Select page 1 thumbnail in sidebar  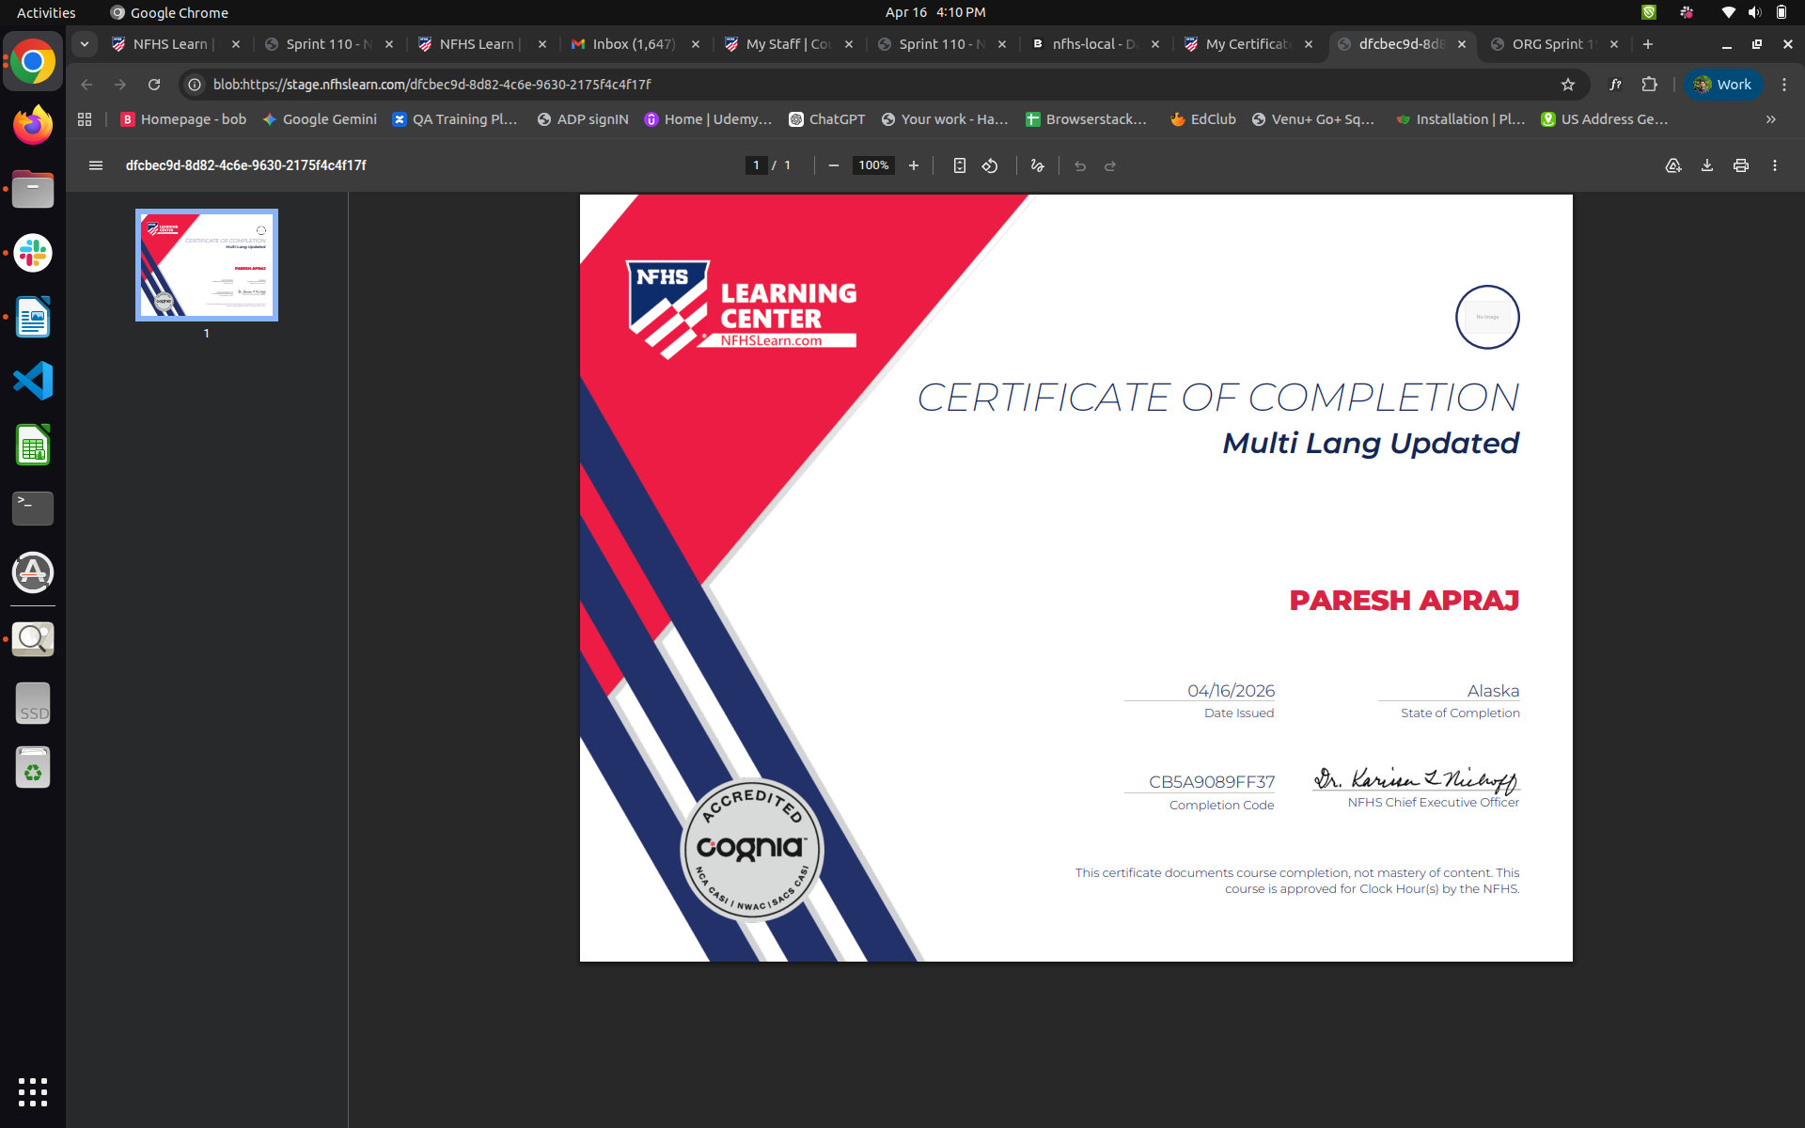[207, 265]
